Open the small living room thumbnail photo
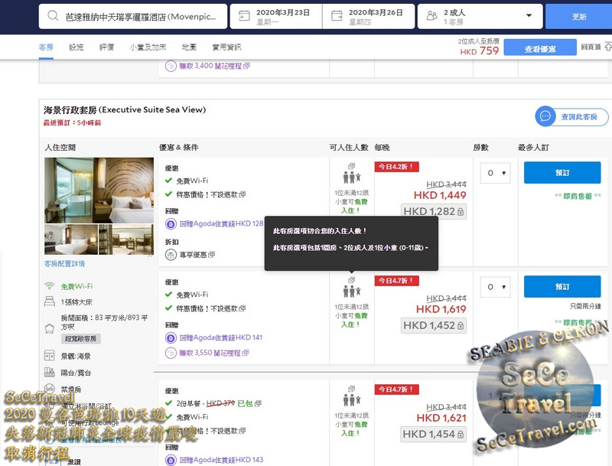This screenshot has height=466, width=612. tap(126, 240)
